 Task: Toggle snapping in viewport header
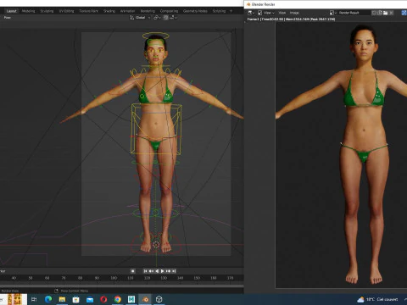165,18
